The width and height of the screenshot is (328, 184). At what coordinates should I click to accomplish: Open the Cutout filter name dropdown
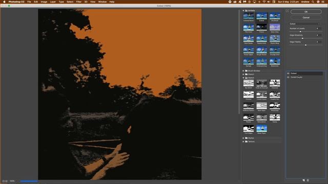point(304,24)
